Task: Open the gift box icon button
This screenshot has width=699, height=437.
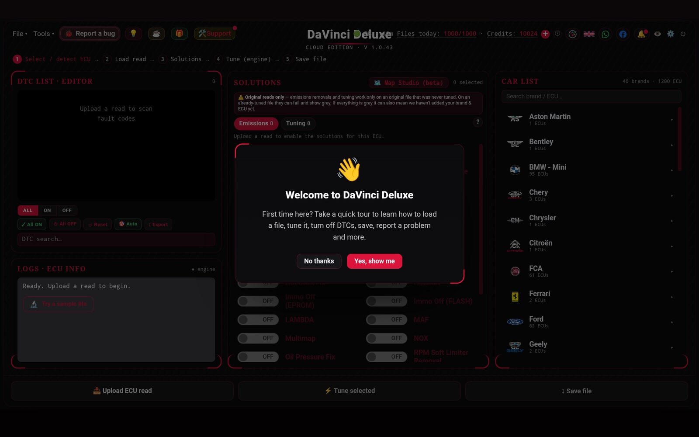Action: [x=179, y=34]
